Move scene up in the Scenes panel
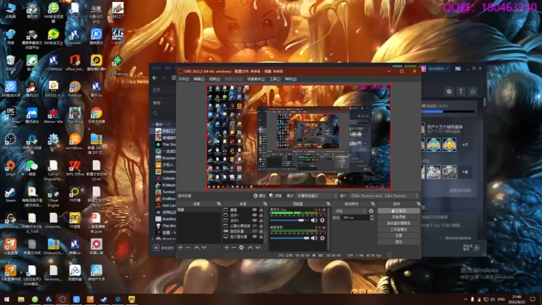 tap(196, 247)
